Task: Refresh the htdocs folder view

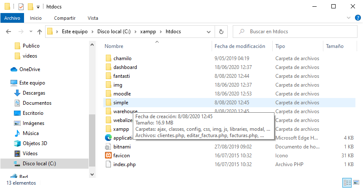Action: coord(221,32)
